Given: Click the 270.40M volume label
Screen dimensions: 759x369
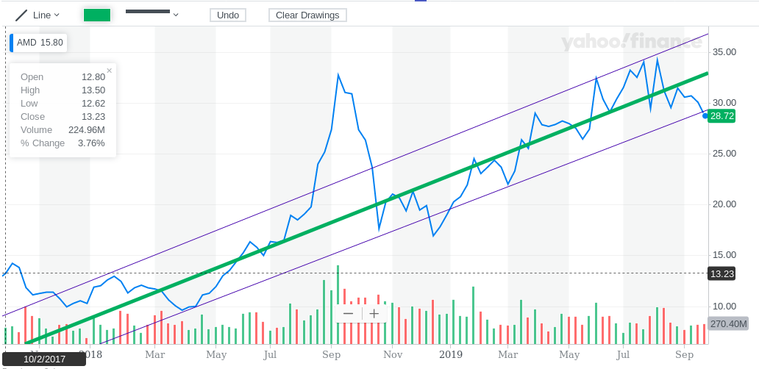Looking at the screenshot, I should (728, 323).
